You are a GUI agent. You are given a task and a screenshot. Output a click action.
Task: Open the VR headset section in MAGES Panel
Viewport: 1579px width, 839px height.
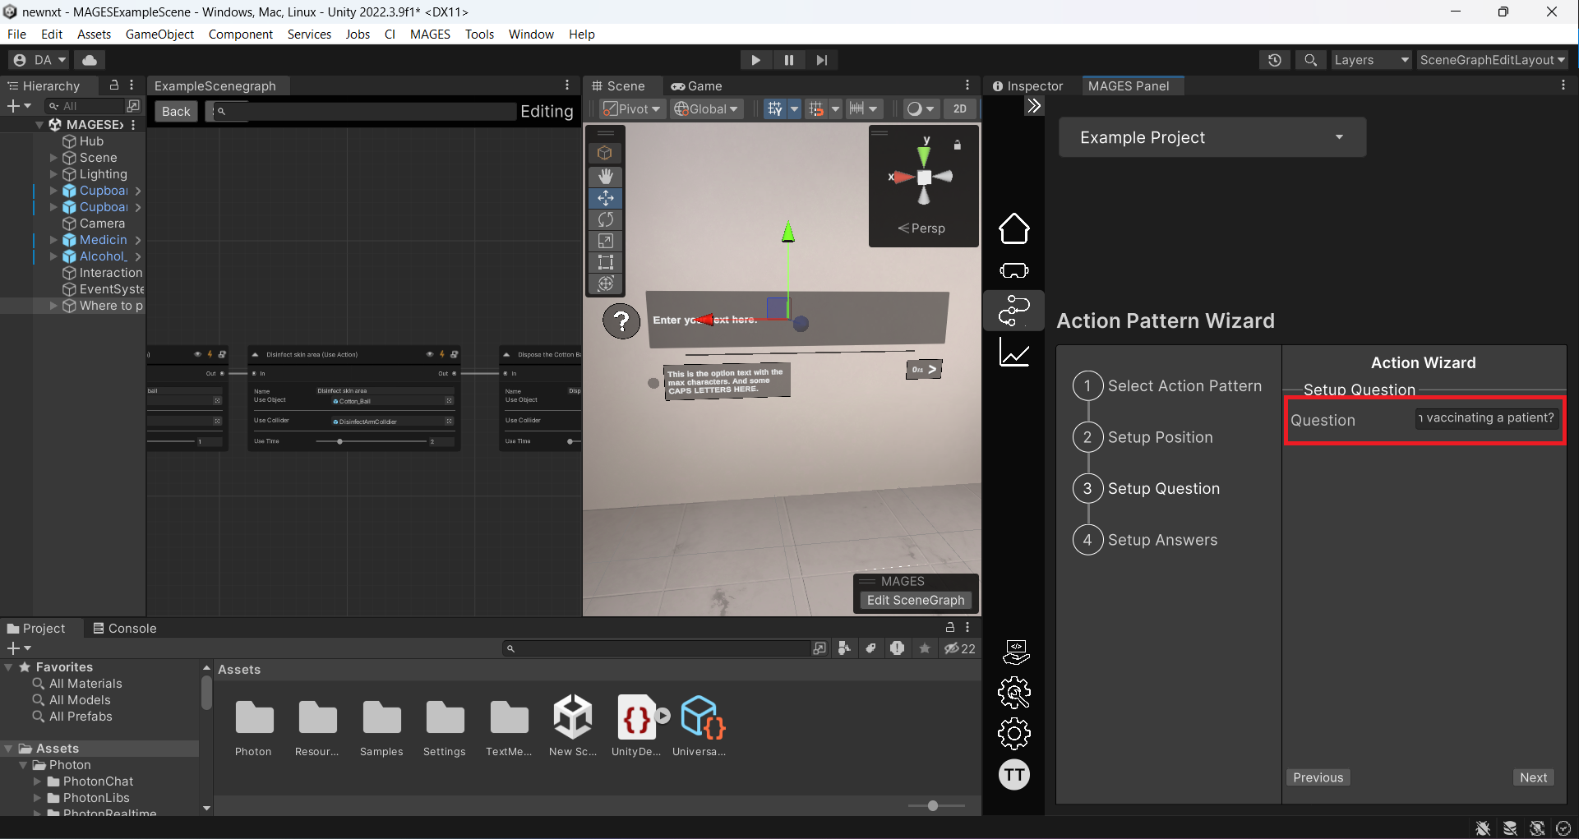tap(1014, 270)
